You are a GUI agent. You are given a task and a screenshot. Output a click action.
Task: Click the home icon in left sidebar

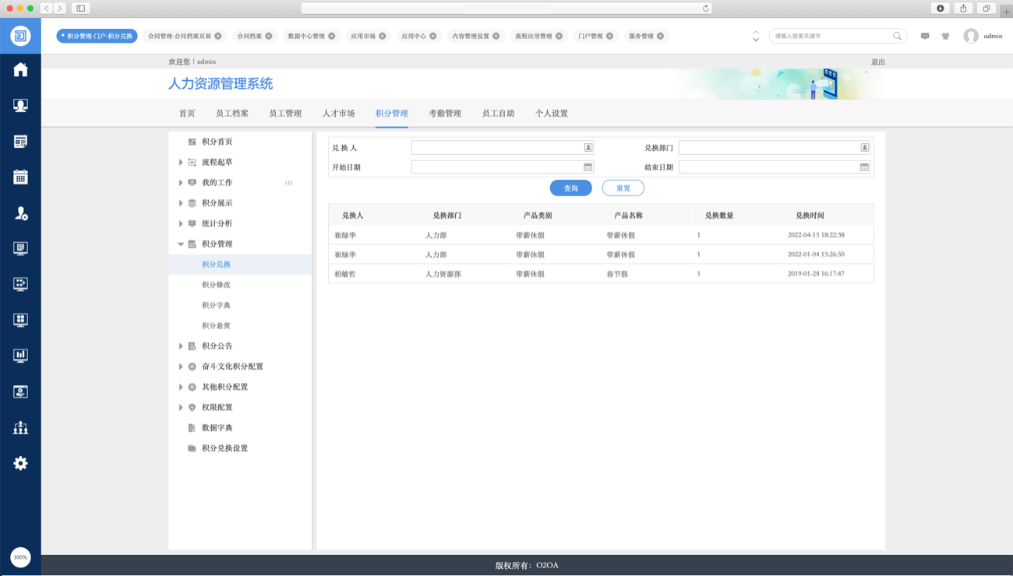(20, 70)
